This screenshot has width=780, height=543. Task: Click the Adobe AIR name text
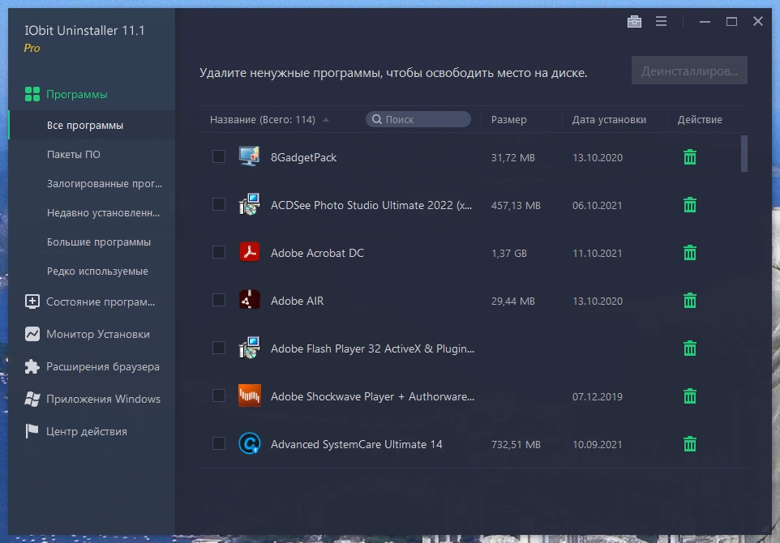[297, 301]
